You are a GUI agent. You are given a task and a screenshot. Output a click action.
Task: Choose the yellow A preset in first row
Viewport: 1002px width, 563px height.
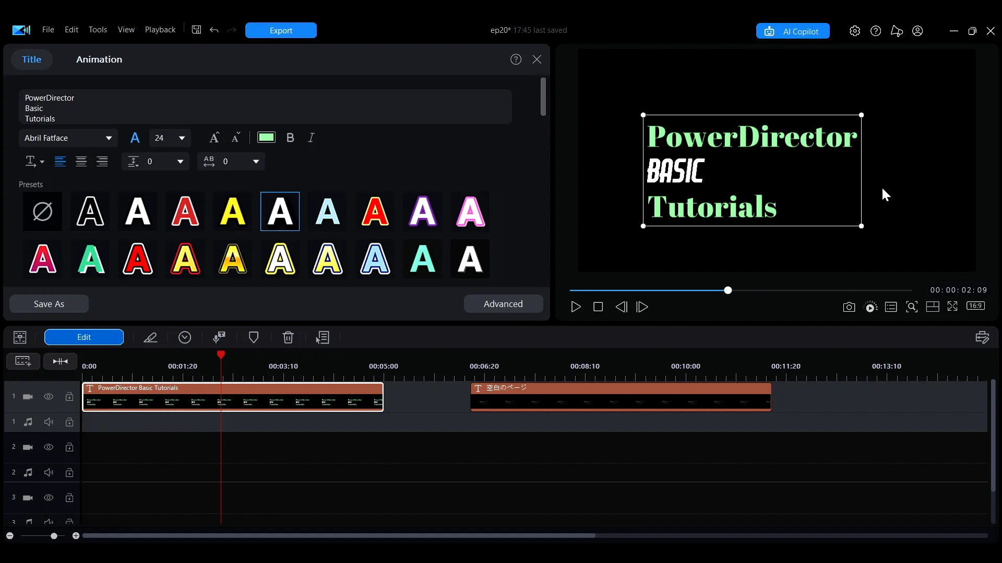(233, 212)
